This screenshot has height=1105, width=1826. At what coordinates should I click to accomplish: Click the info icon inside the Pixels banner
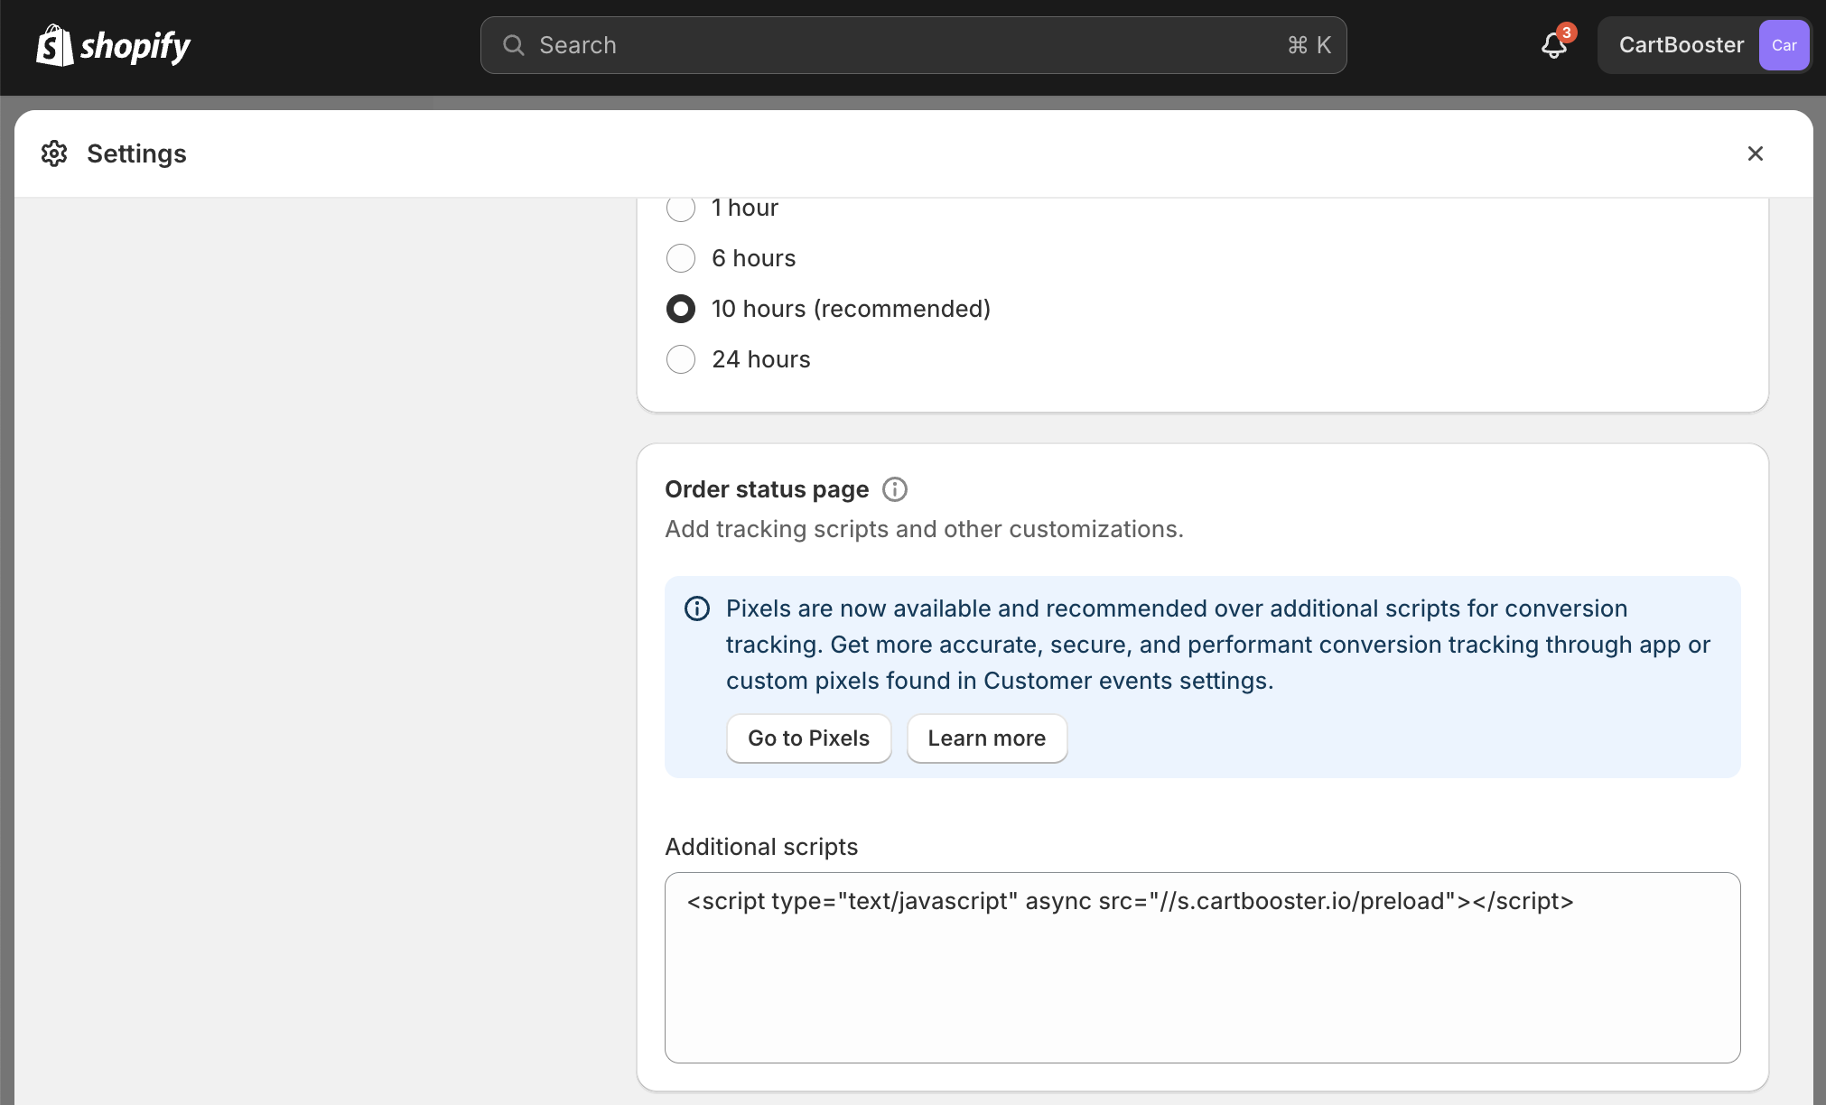click(696, 608)
